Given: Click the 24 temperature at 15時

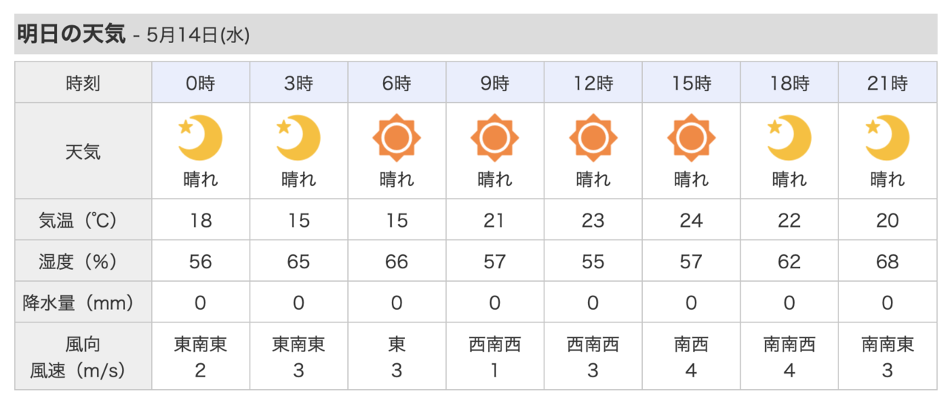Looking at the screenshot, I should tap(691, 220).
